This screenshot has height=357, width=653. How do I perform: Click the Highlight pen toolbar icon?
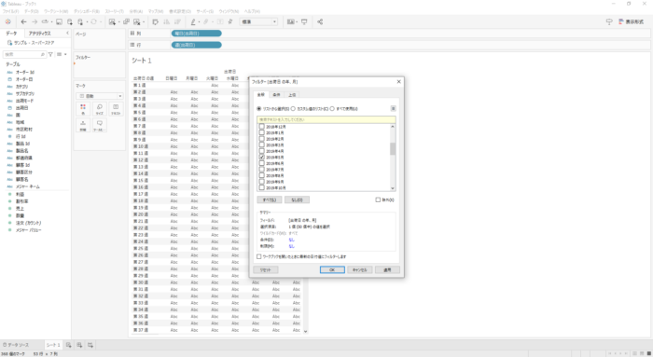click(x=193, y=21)
